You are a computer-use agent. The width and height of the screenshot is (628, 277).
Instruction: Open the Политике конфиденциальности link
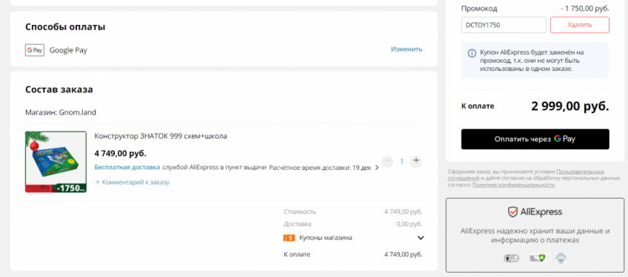513,185
